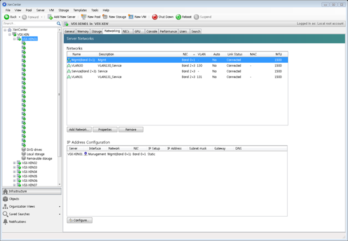The width and height of the screenshot is (348, 241).
Task: Click the Notifications bell icon
Action: point(5,221)
